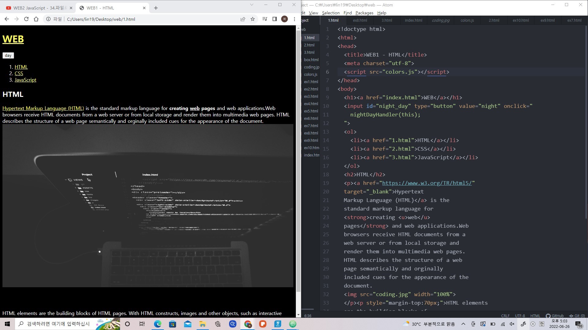Open new Chrome tab with plus
Viewport: 588px width, 330px height.
pyautogui.click(x=156, y=8)
